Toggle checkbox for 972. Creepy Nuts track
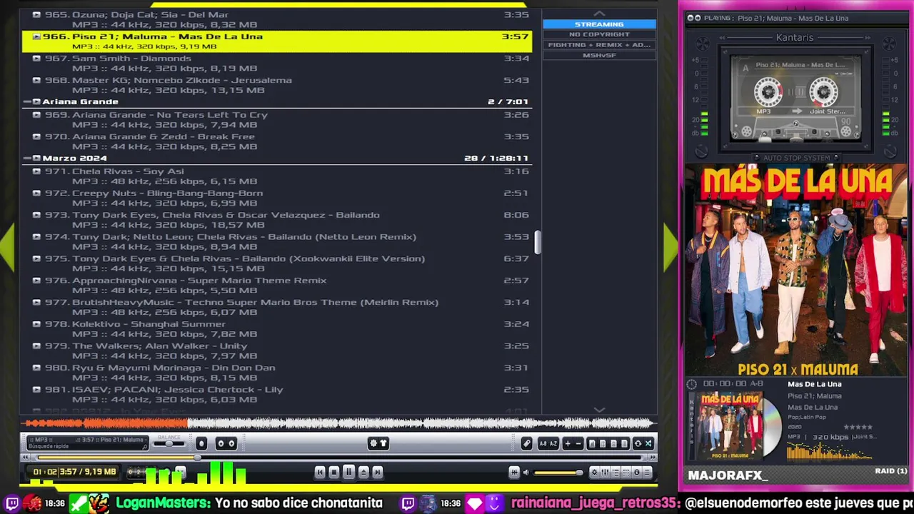The height and width of the screenshot is (514, 914). pyautogui.click(x=36, y=193)
